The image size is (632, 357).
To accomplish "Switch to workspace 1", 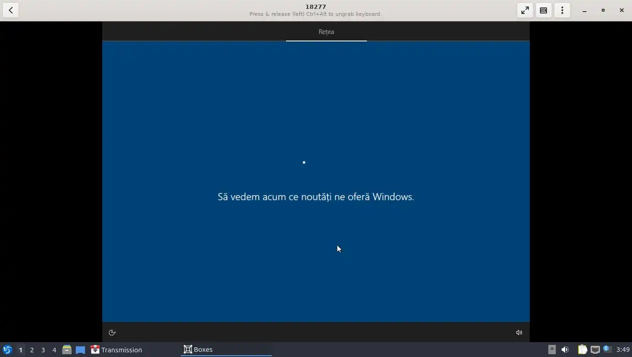I will [x=20, y=350].
